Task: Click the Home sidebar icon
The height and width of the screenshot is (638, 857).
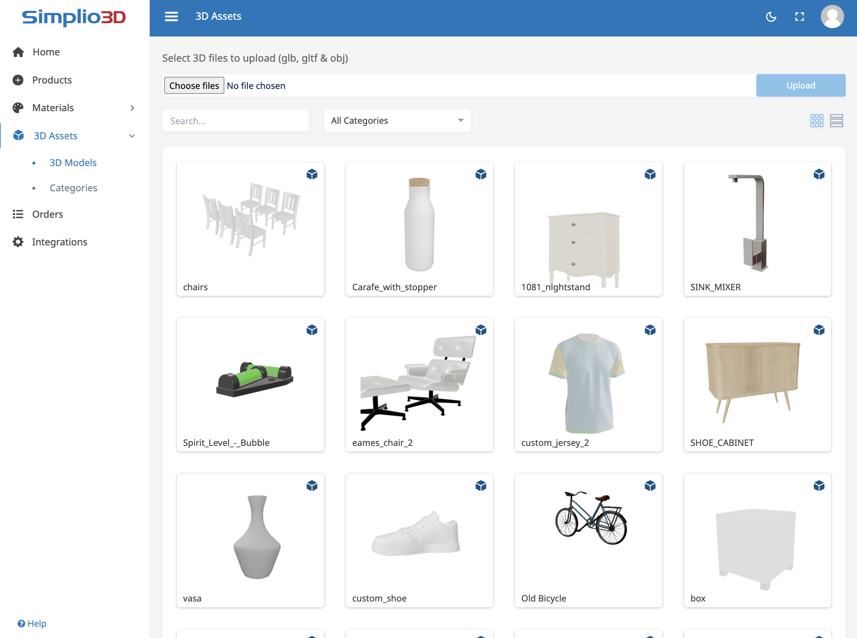Action: pos(18,52)
